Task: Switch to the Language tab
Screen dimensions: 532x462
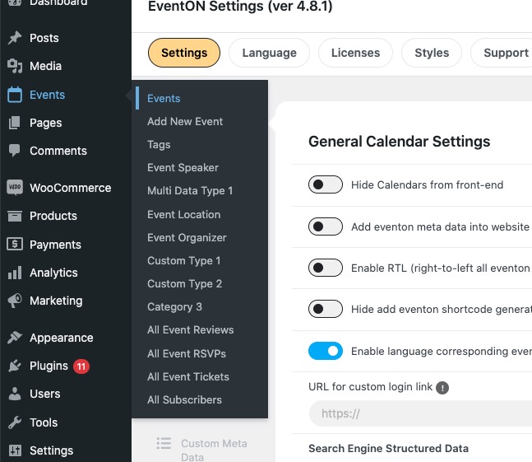Action: [x=269, y=53]
